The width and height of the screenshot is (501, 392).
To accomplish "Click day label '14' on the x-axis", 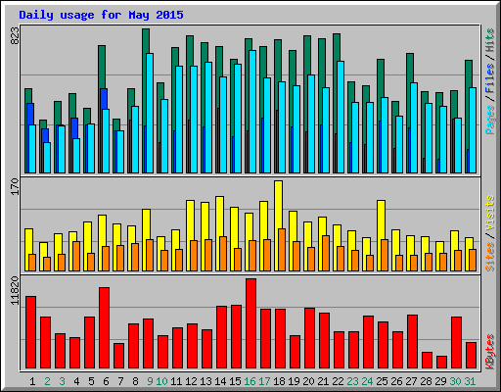I will [220, 381].
